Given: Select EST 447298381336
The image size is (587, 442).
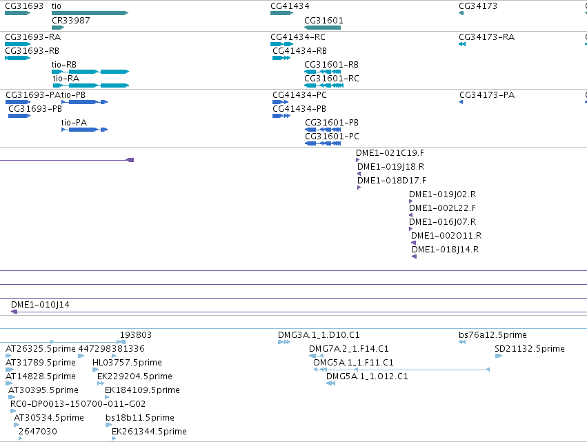Looking at the screenshot, I should pyautogui.click(x=81, y=356).
